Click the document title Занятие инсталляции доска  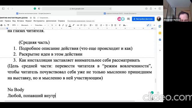pos(13,18)
